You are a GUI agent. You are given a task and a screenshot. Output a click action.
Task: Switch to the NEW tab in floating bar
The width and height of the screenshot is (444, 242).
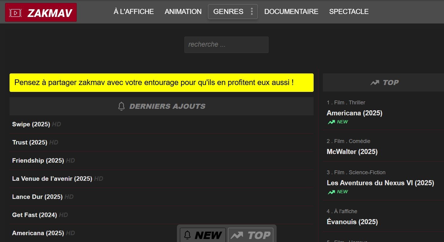point(203,235)
